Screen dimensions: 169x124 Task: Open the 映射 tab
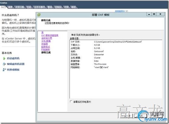tap(74, 7)
